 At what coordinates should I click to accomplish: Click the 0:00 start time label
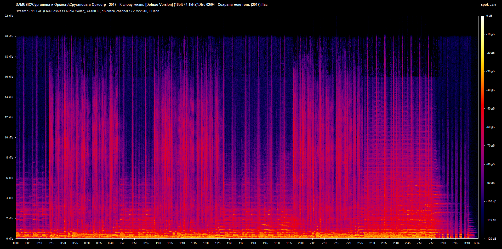16,243
